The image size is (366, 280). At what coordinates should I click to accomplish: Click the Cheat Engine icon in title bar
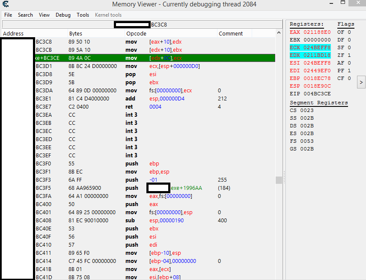click(5, 4)
